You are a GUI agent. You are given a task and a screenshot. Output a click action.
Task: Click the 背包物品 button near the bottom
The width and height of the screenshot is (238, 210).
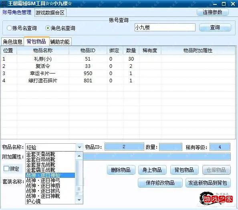[184, 170]
